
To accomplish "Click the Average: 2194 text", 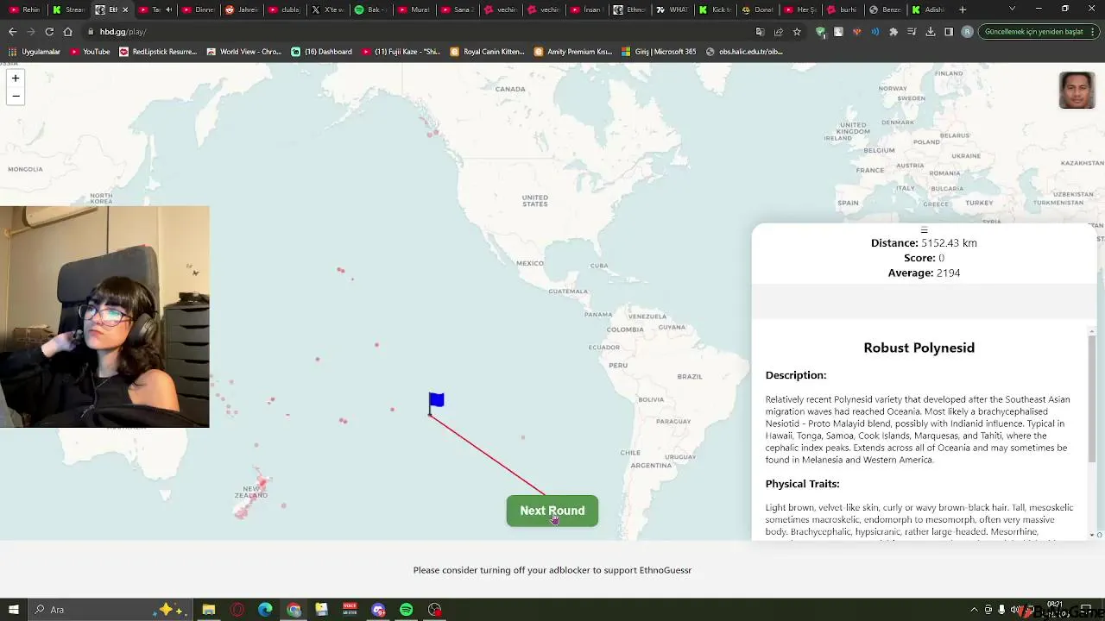I will coord(924,273).
